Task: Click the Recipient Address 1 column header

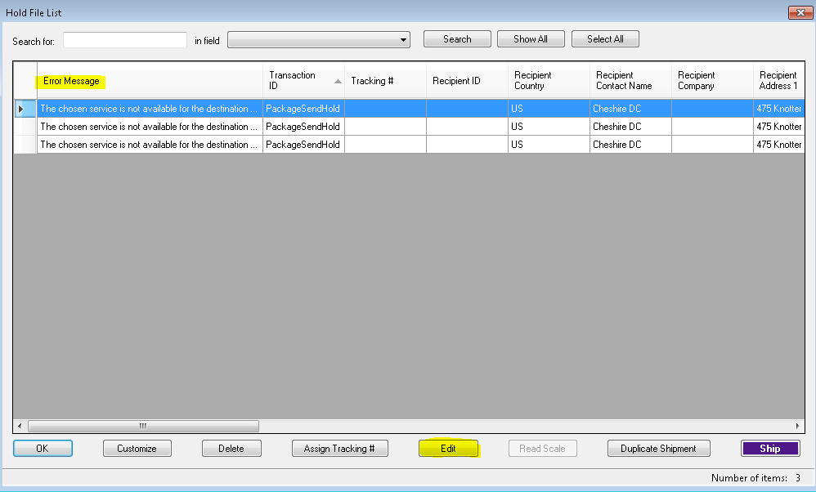Action: pos(778,81)
